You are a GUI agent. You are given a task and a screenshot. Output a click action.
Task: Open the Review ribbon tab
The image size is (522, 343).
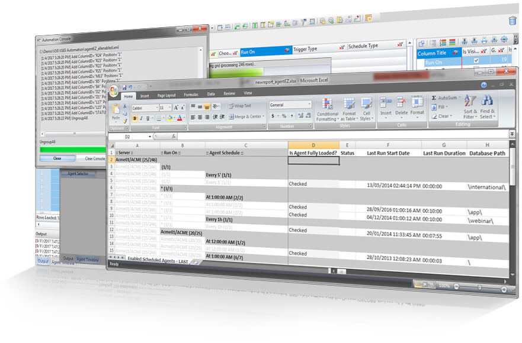tap(229, 93)
